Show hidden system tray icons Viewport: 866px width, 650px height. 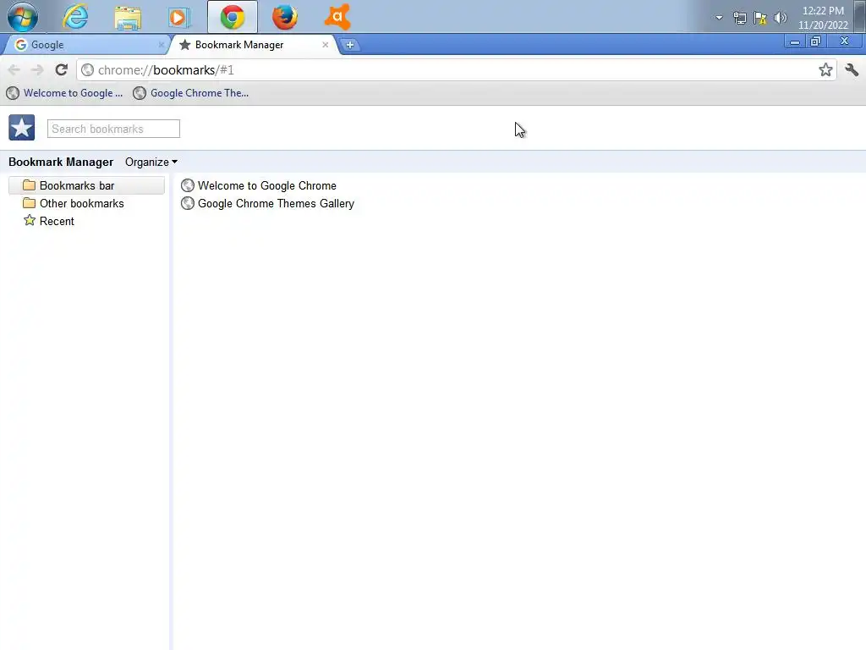[719, 18]
